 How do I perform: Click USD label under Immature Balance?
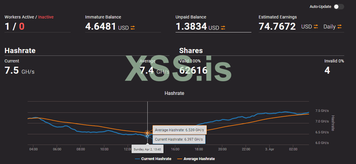point(123,28)
